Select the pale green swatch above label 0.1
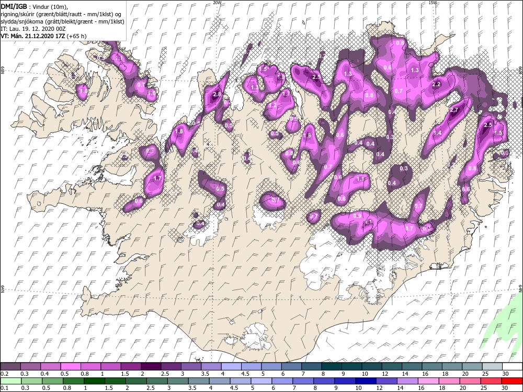The height and width of the screenshot is (392, 523). click(x=10, y=381)
